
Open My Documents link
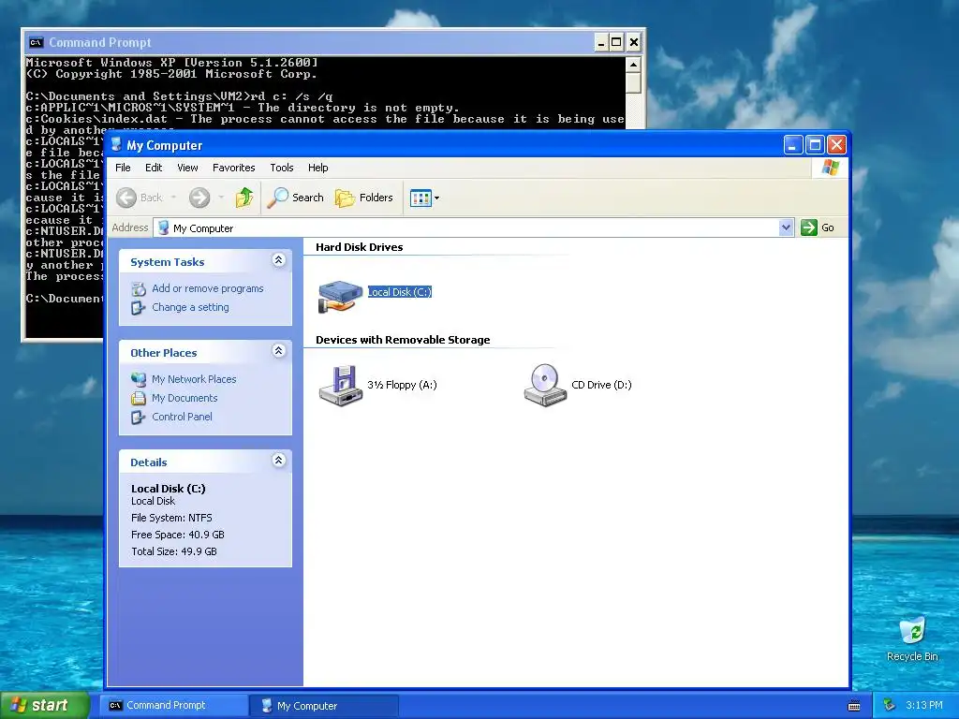[184, 398]
